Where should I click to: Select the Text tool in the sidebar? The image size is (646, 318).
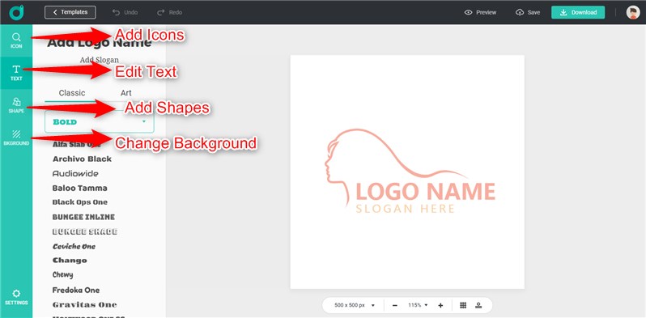(16, 73)
